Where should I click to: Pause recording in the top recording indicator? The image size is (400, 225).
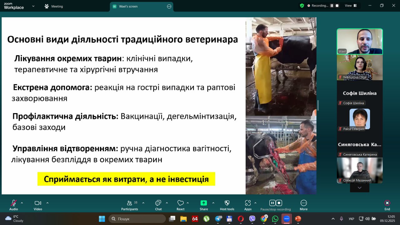332,6
